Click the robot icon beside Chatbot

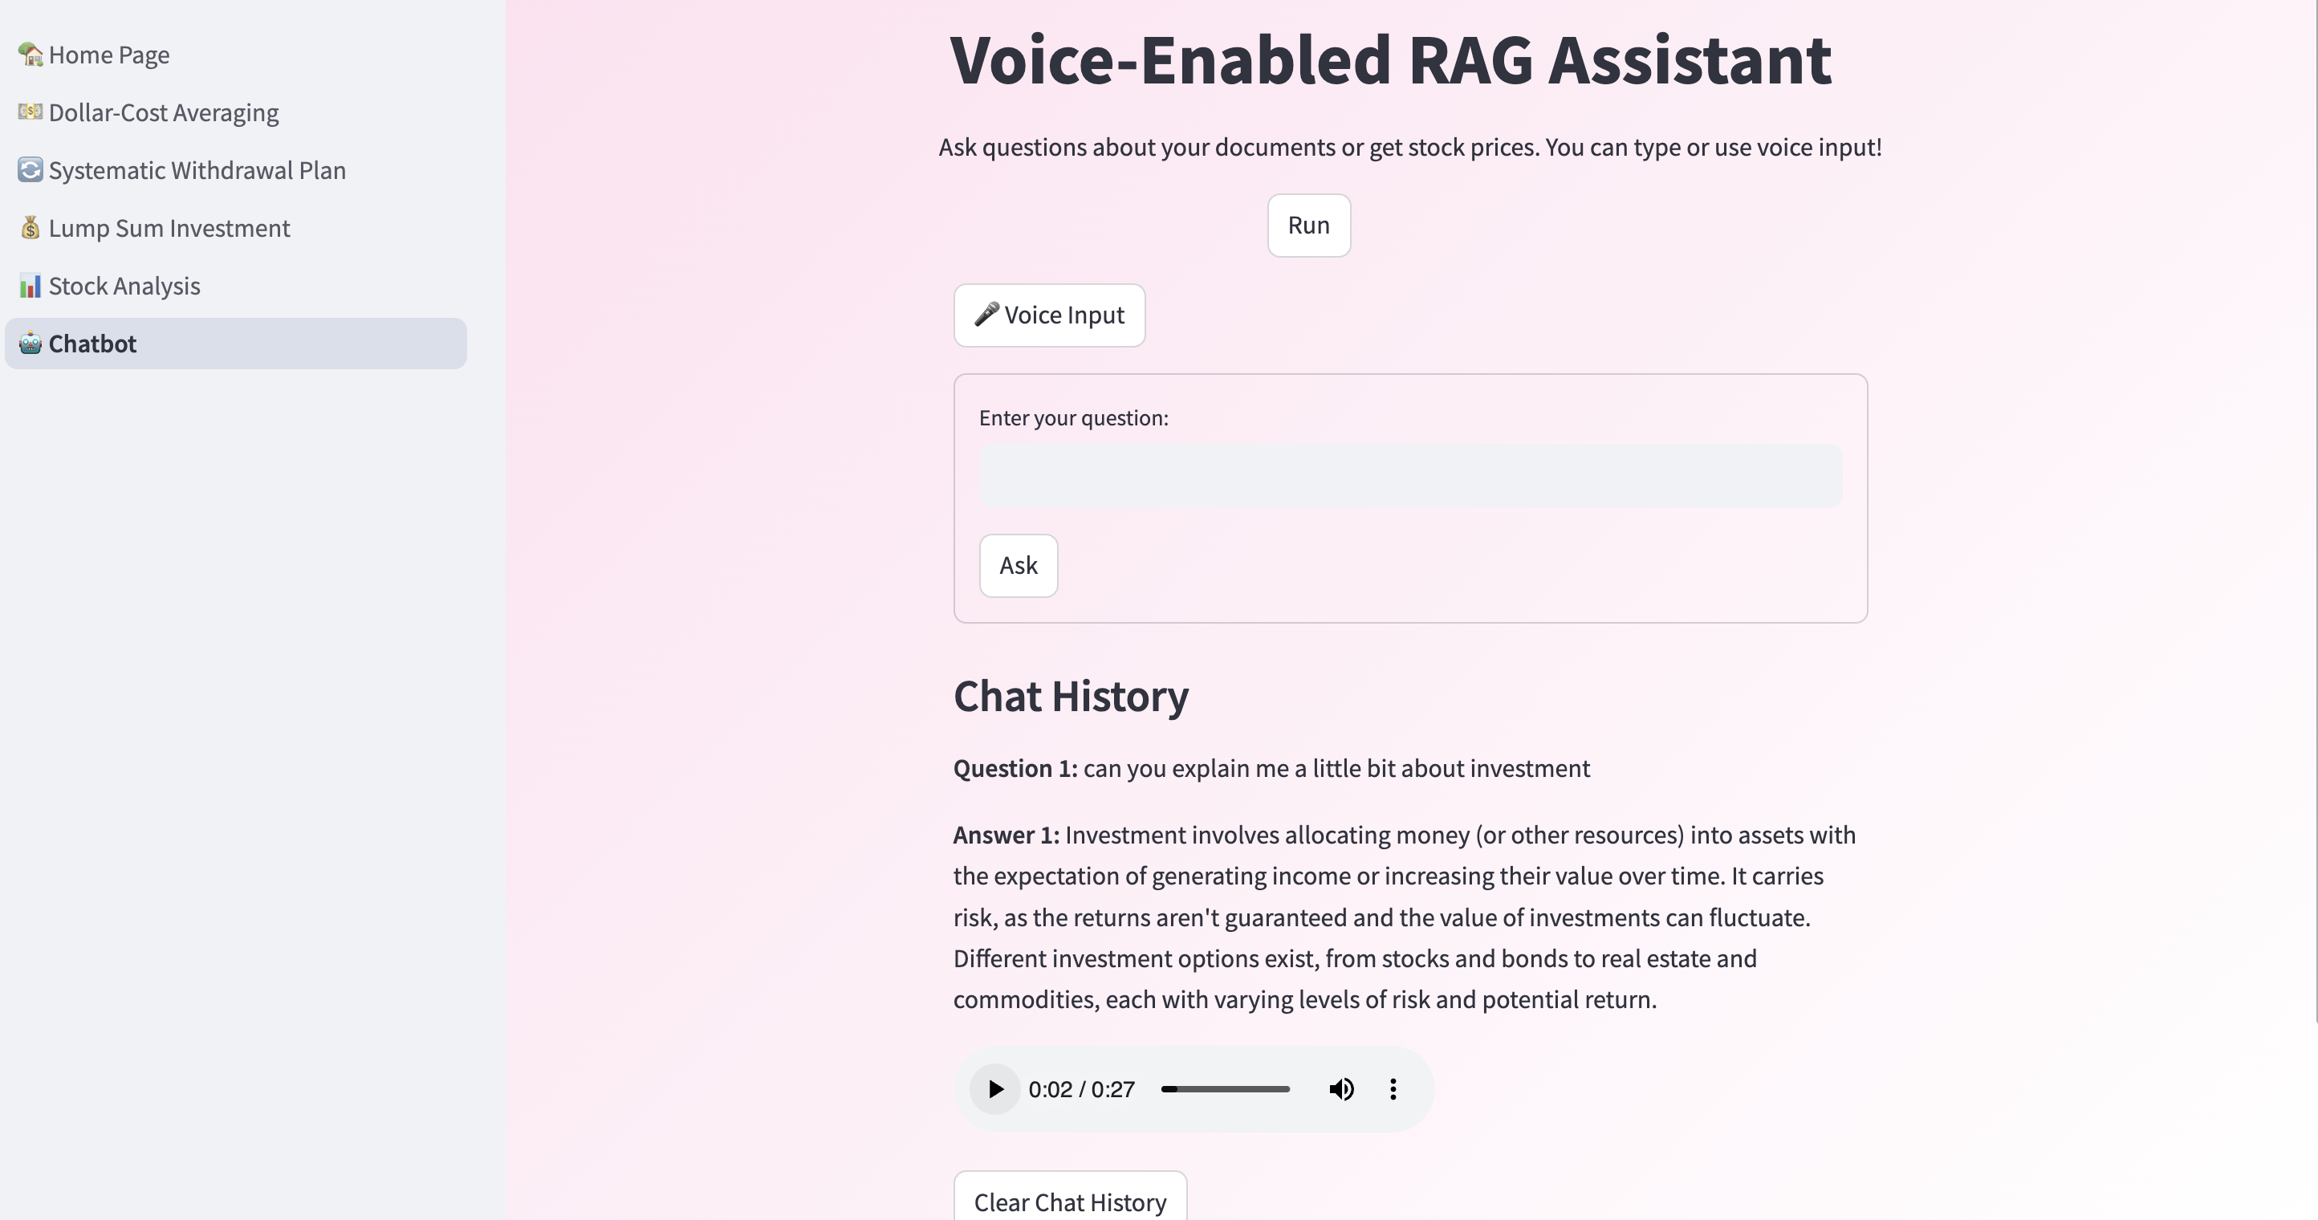[31, 344]
